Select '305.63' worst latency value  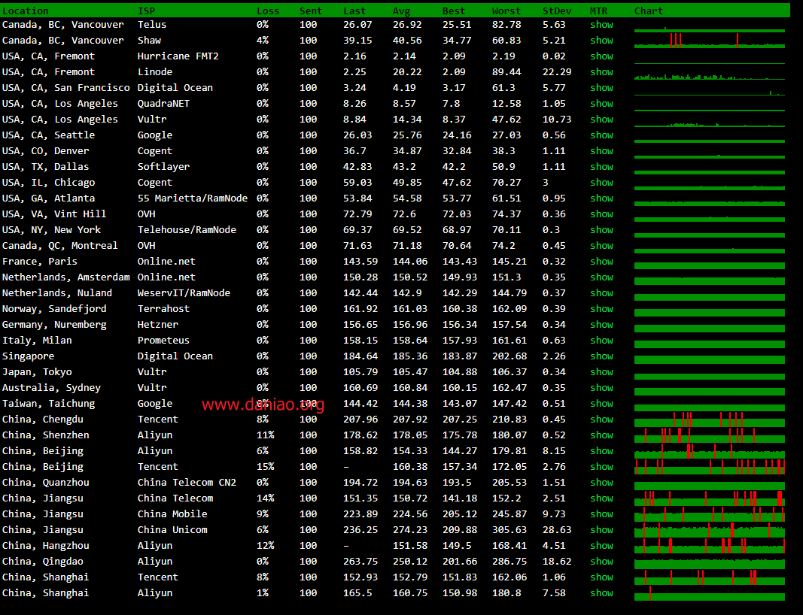point(509,530)
